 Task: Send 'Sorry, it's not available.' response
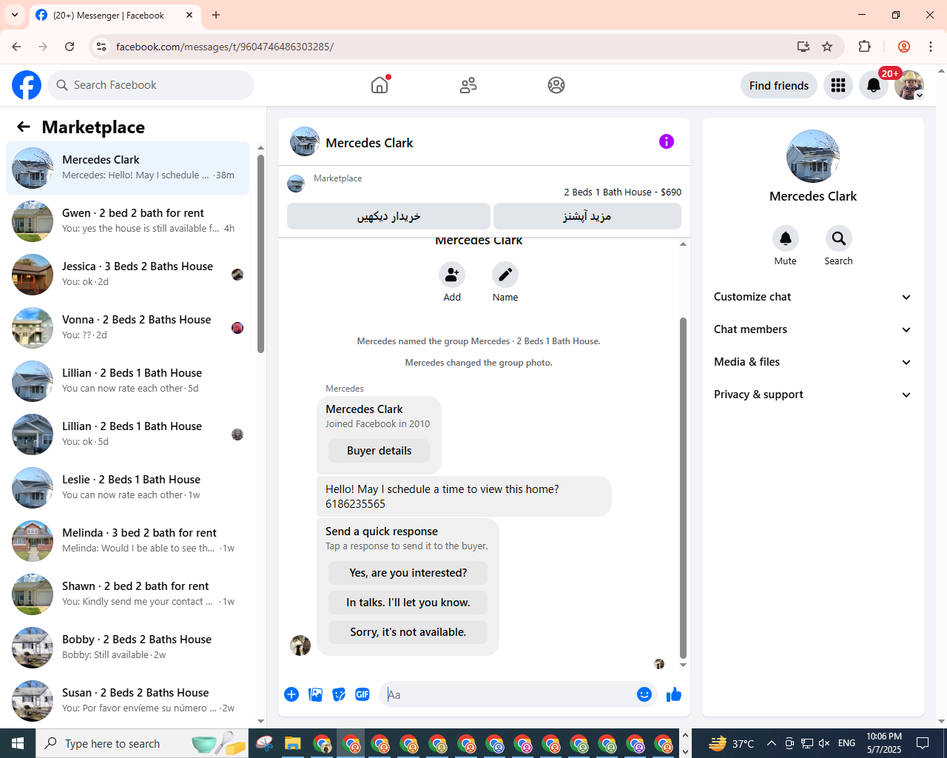click(x=408, y=632)
